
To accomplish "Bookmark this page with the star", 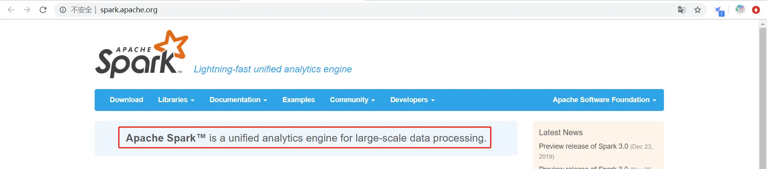I will coord(697,10).
